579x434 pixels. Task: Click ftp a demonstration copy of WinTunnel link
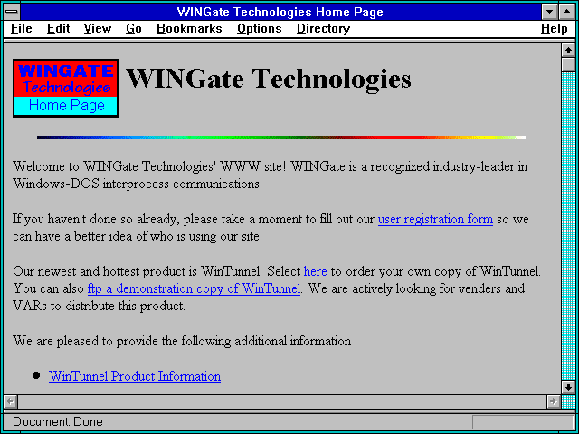tap(194, 288)
